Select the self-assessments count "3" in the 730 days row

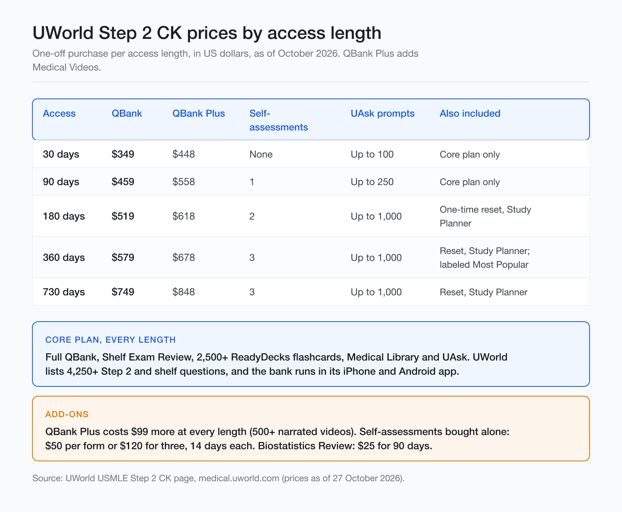252,292
